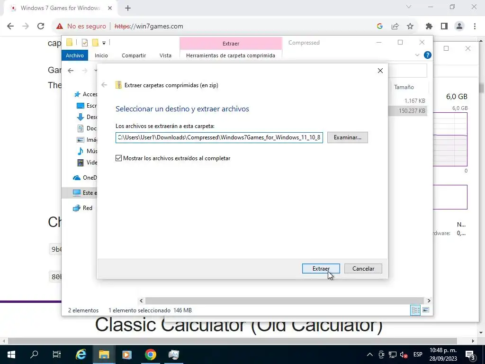This screenshot has height=364, width=485.
Task: Open Task View on the taskbar
Action: pyautogui.click(x=57, y=355)
